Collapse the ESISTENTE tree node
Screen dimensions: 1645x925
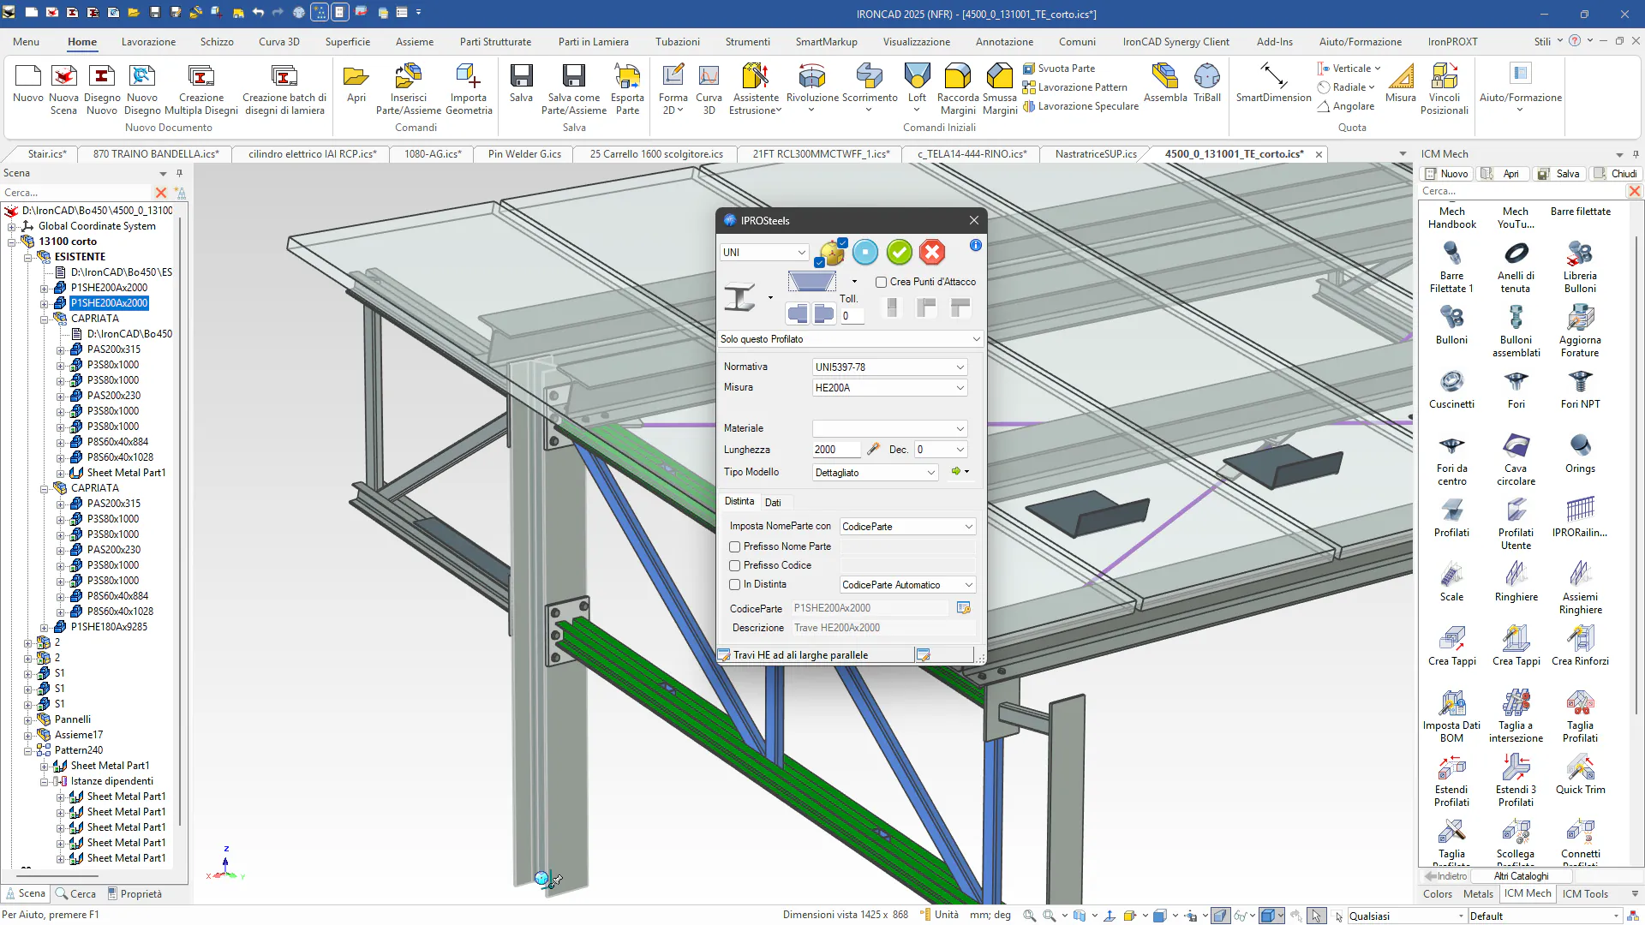tap(28, 257)
